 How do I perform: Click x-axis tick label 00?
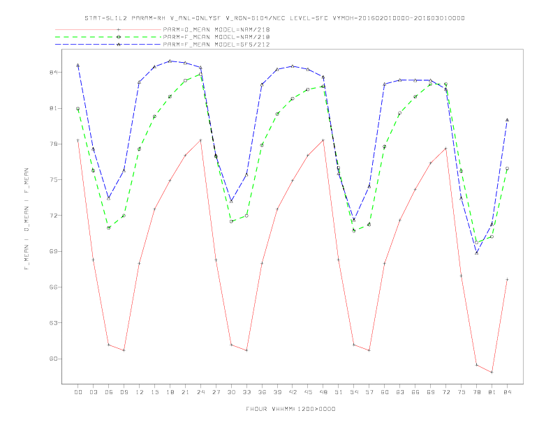[x=78, y=392]
